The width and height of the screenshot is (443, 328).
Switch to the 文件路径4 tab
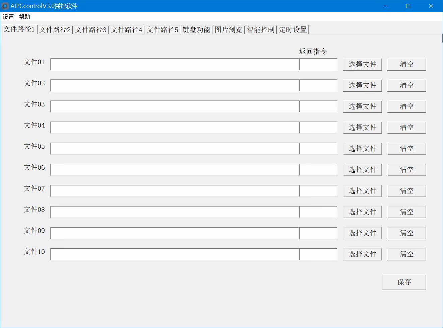point(127,30)
